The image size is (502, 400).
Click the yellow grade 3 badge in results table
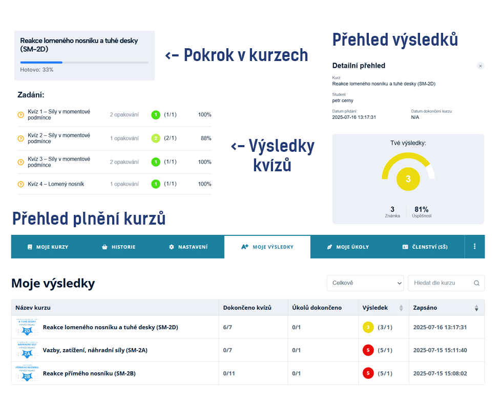368,327
